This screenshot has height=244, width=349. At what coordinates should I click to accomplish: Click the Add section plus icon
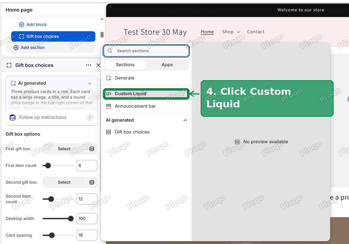[16, 47]
